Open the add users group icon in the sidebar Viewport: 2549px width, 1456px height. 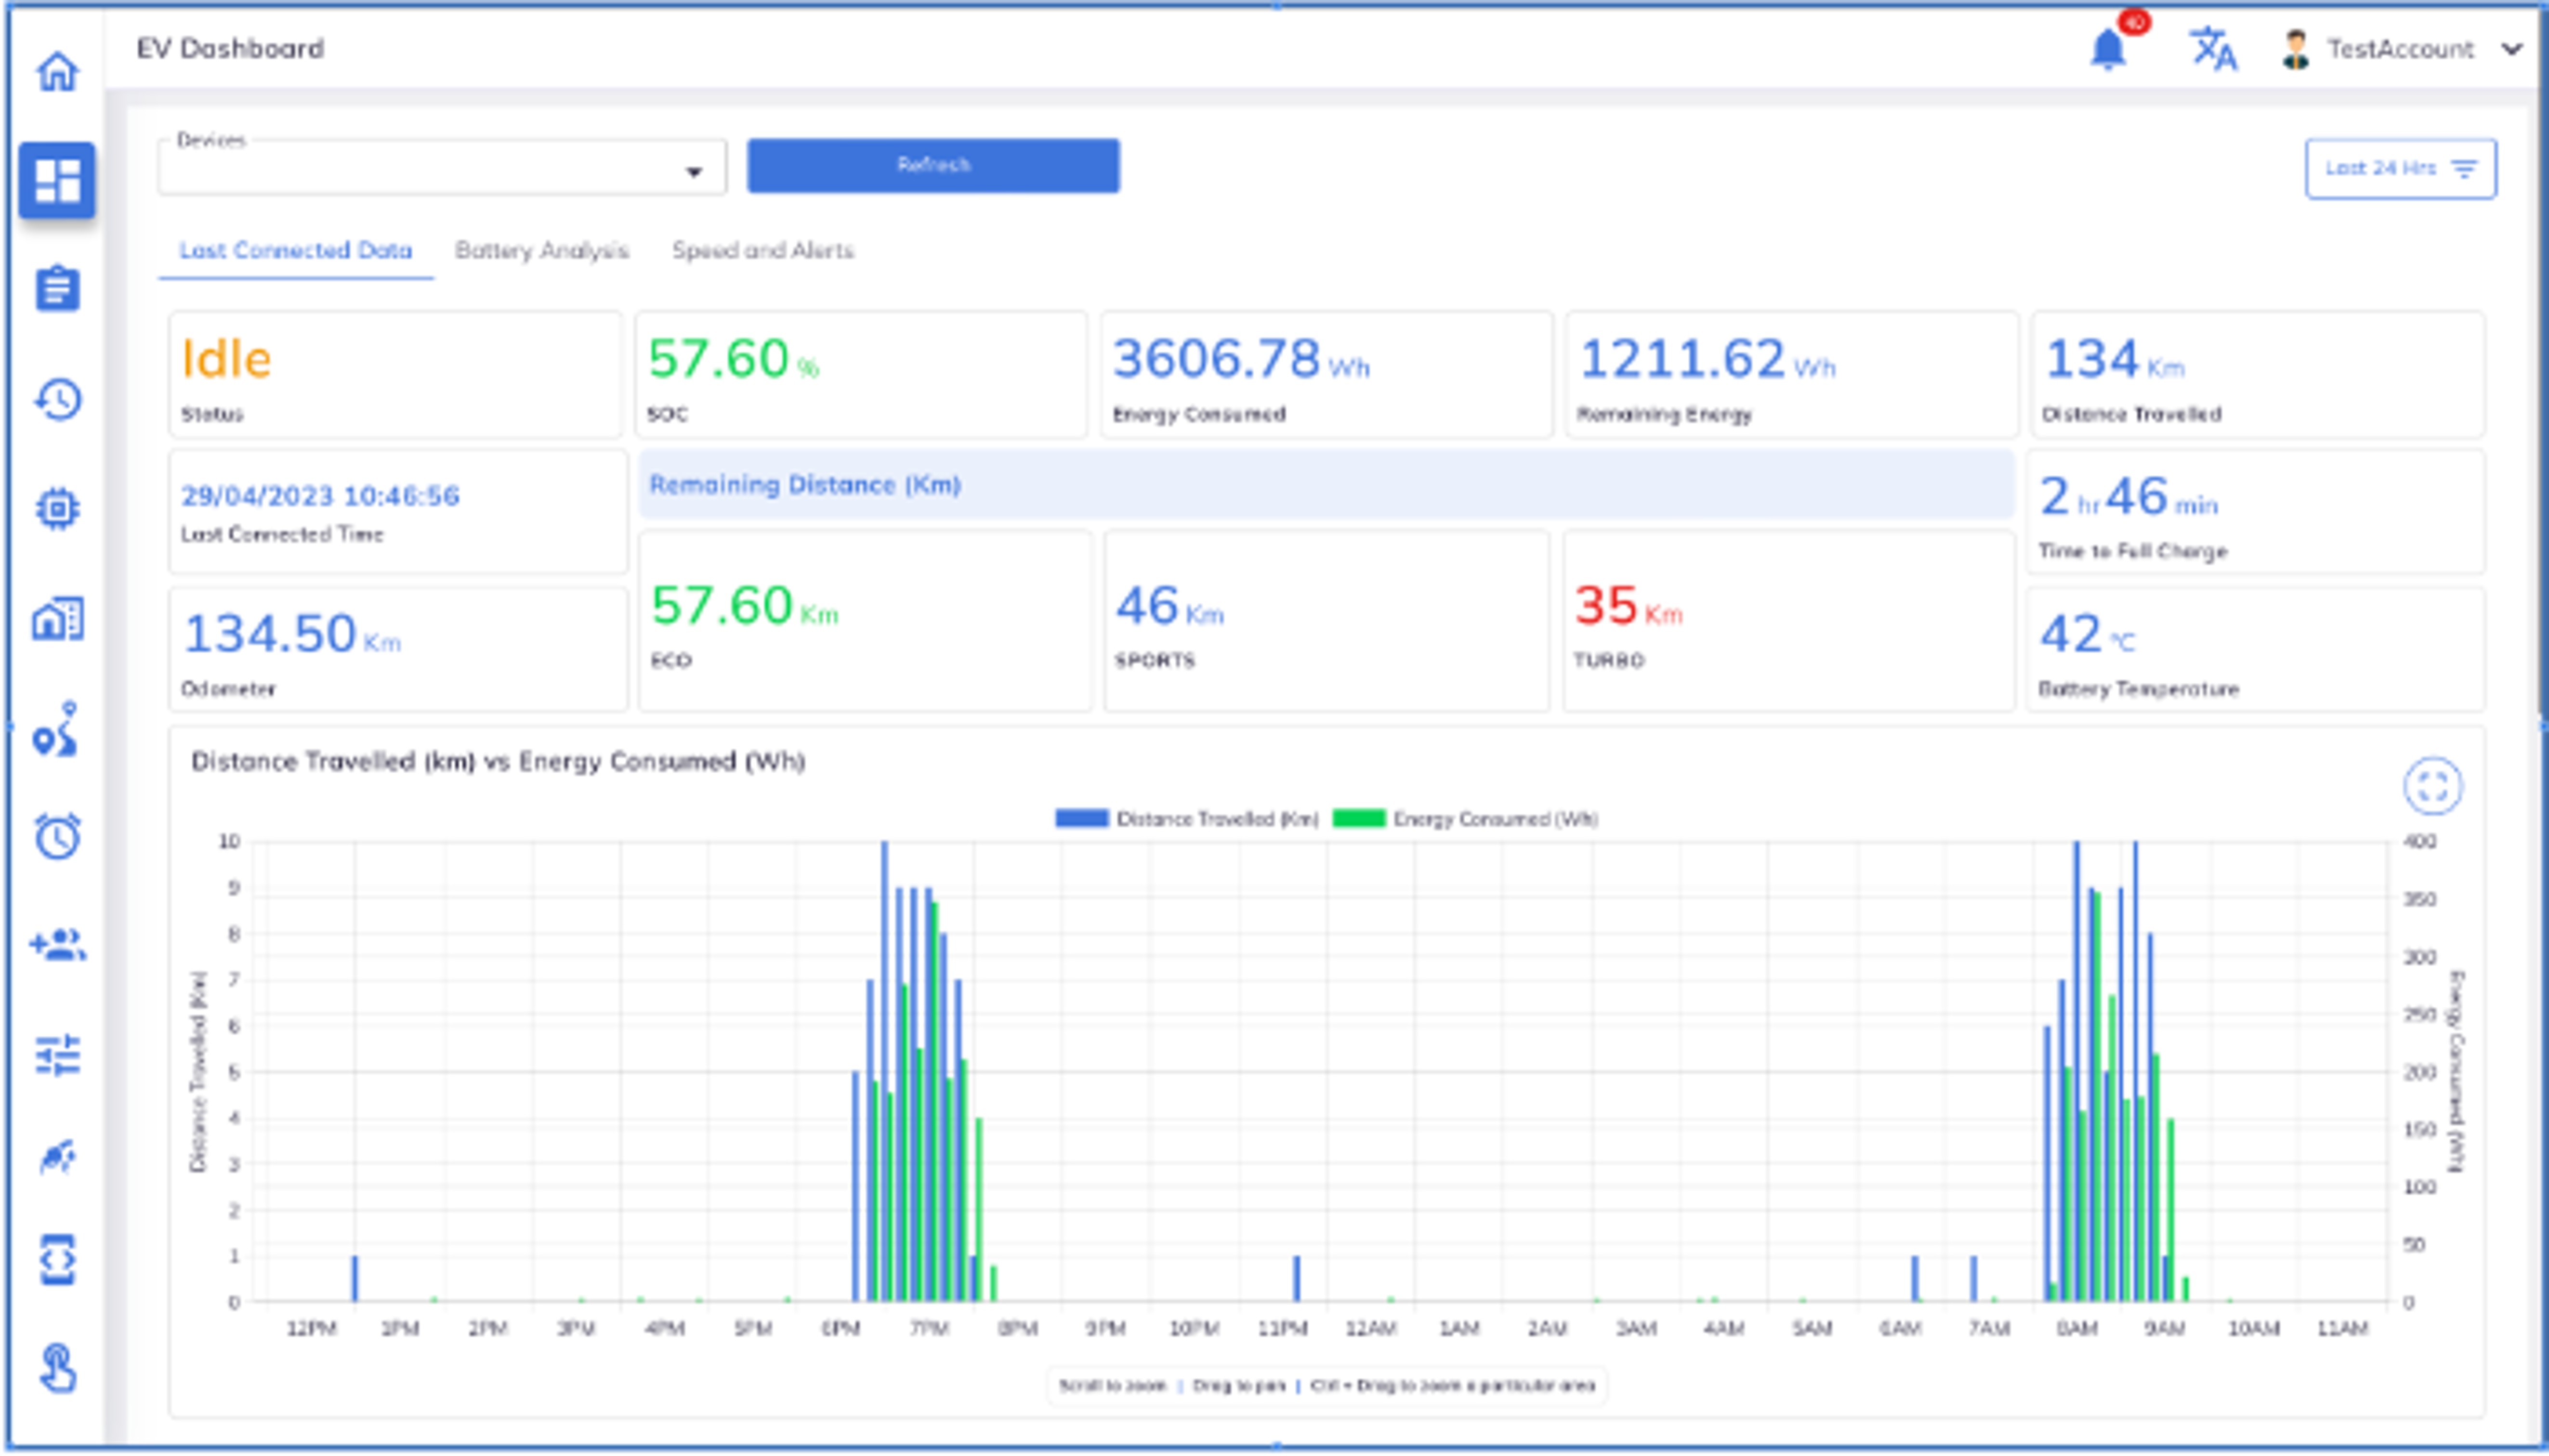click(57, 945)
